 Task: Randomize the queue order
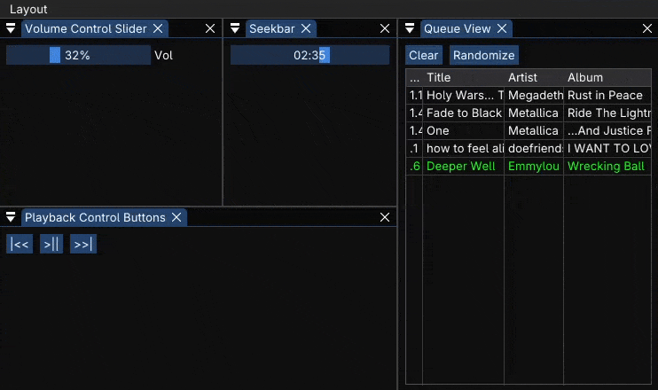click(484, 55)
